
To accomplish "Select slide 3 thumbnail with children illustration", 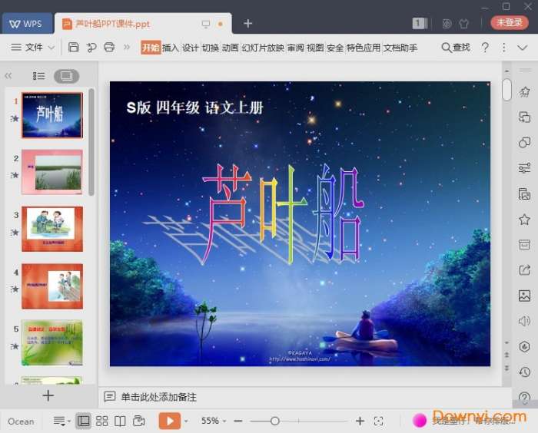I will pos(52,229).
